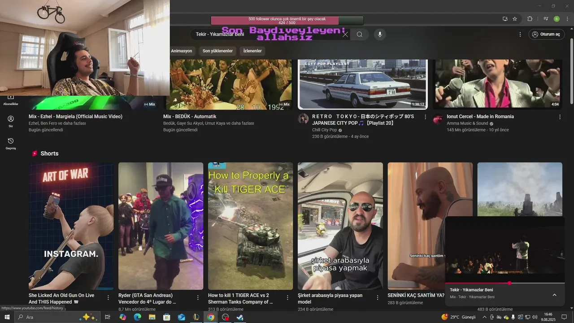Click the miniplayer video preview
Image resolution: width=574 pixels, height=323 pixels.
505,249
